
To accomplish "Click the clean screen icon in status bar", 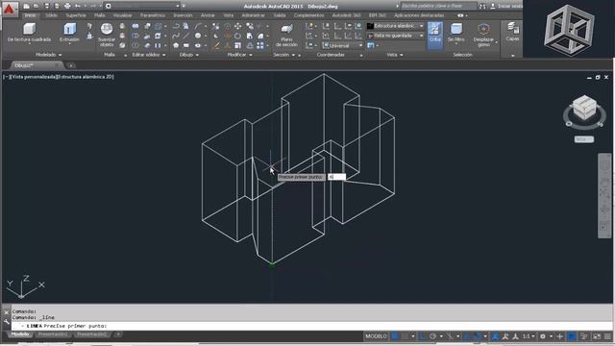I will (x=597, y=336).
